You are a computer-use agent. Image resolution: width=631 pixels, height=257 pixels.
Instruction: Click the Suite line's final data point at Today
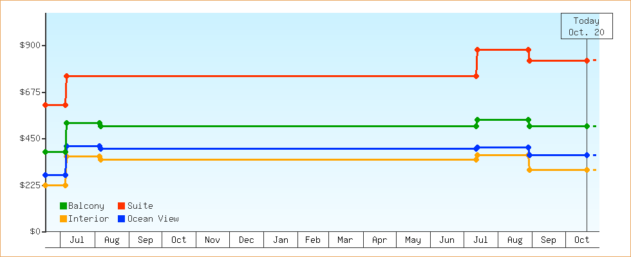(587, 61)
